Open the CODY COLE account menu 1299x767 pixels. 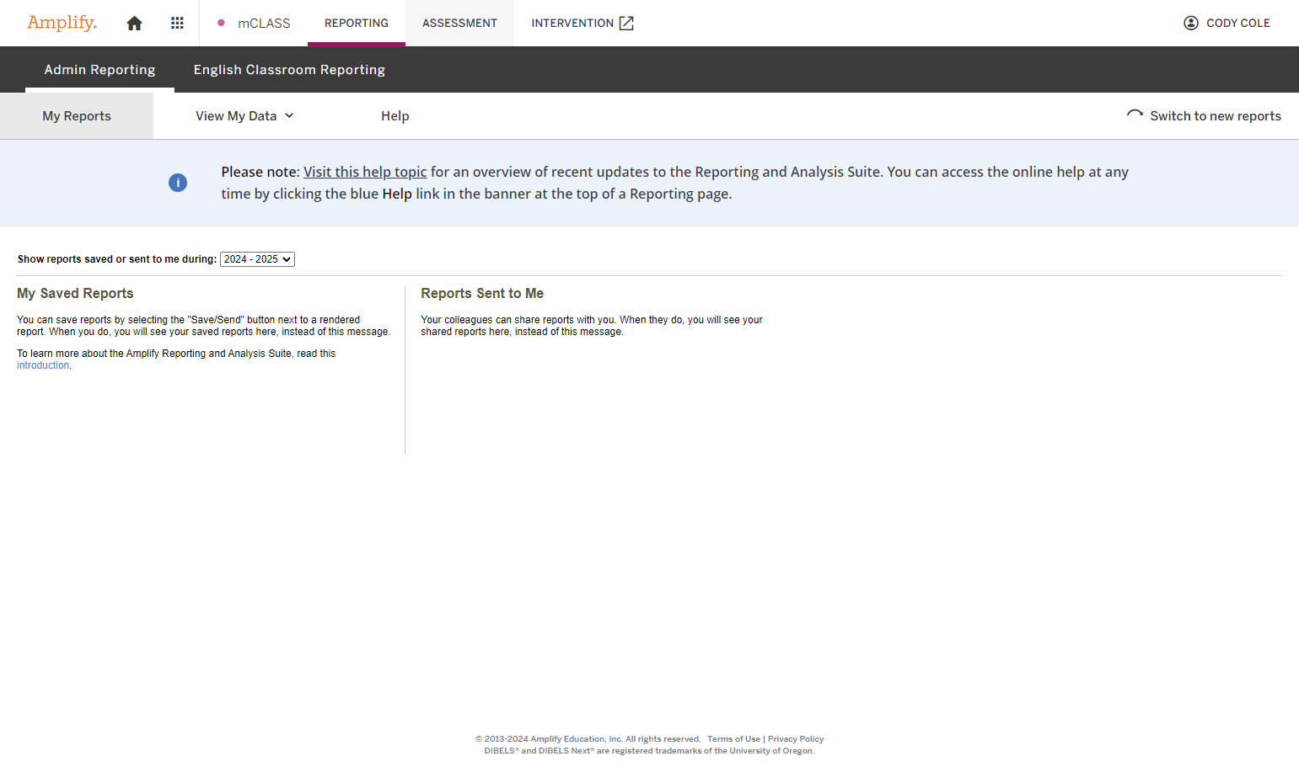1227,24
